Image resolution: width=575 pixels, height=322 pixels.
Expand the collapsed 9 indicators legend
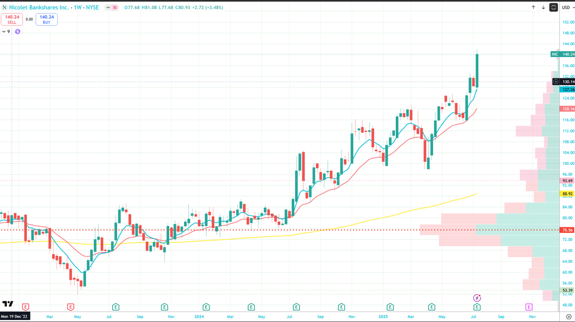(6, 32)
